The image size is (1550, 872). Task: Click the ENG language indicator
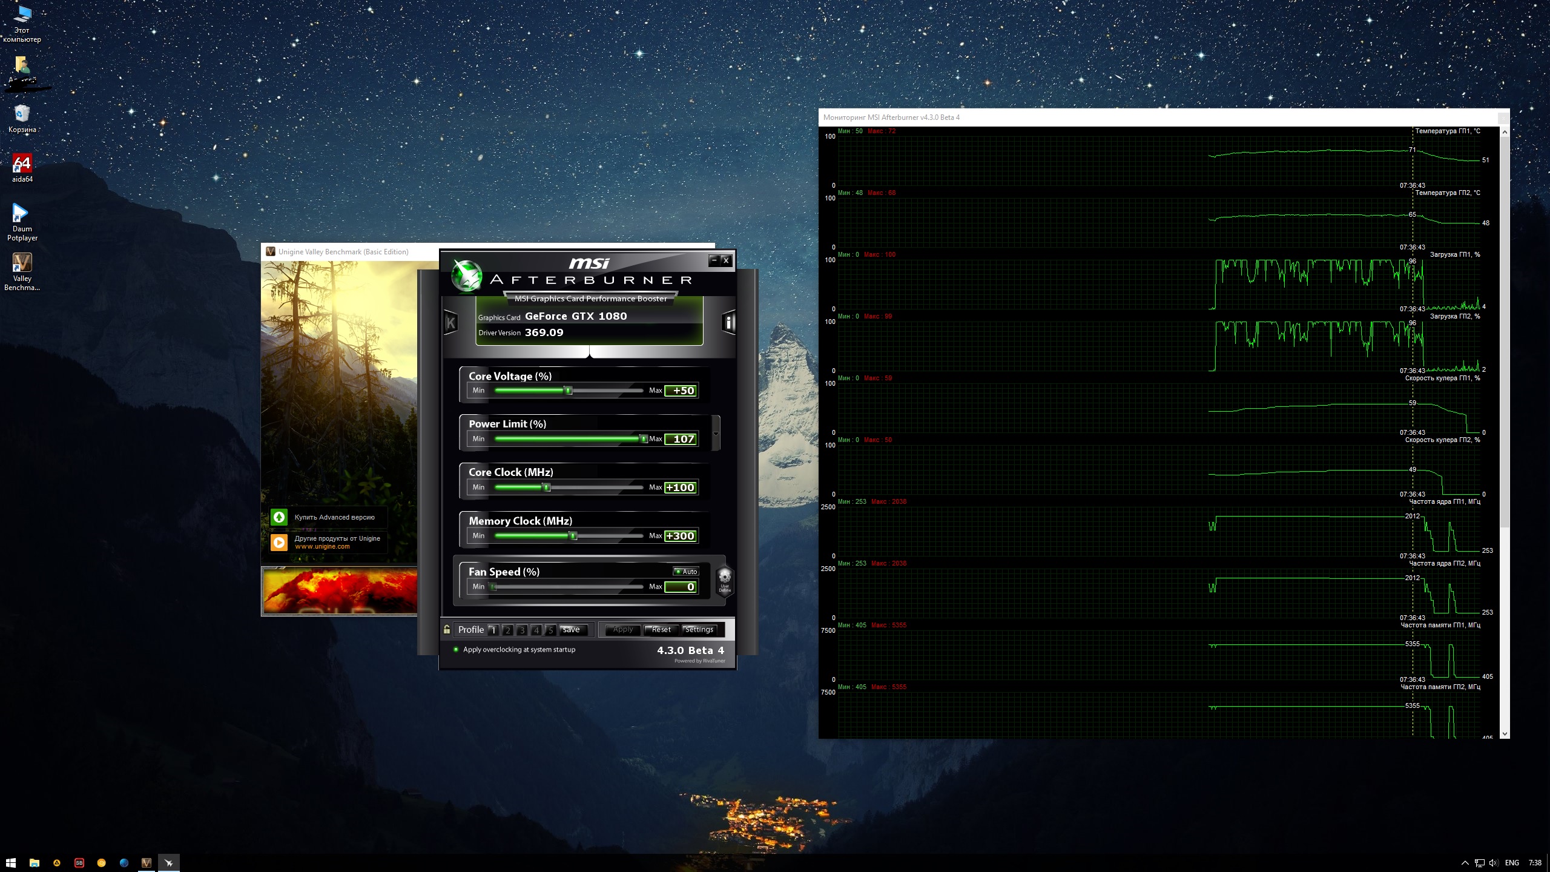[1512, 863]
